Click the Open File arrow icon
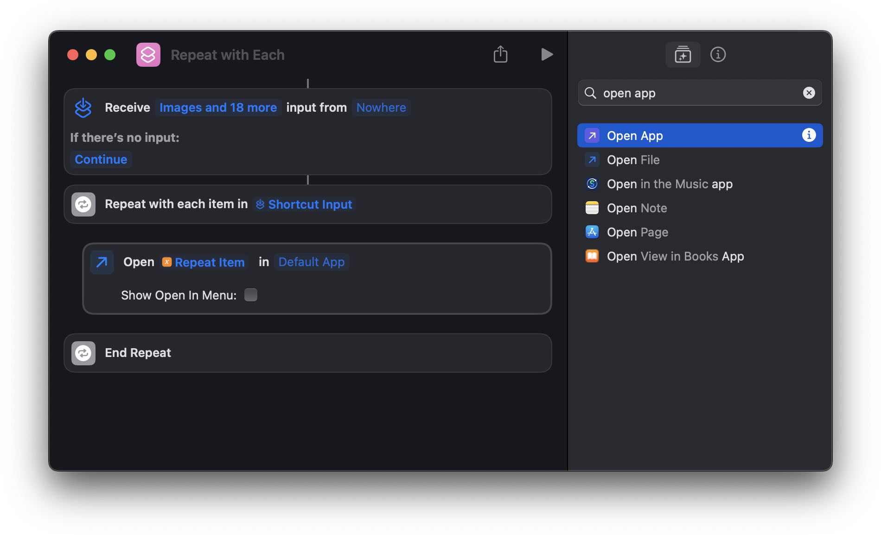 click(x=592, y=159)
